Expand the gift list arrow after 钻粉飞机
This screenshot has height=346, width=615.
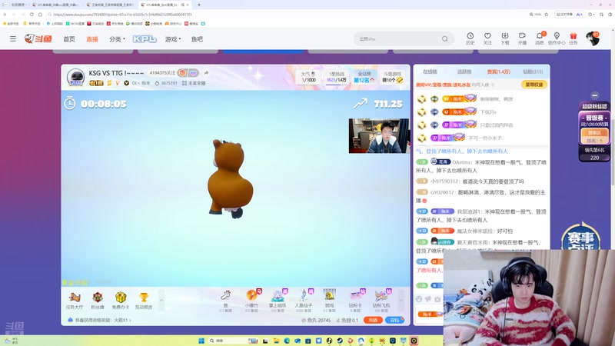[x=401, y=301]
